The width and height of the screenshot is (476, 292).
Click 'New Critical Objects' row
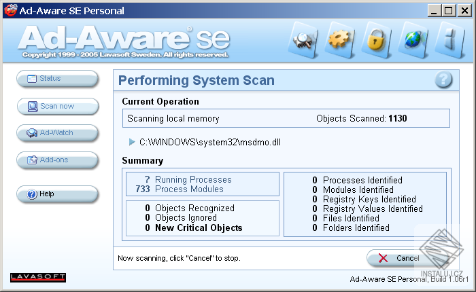193,227
